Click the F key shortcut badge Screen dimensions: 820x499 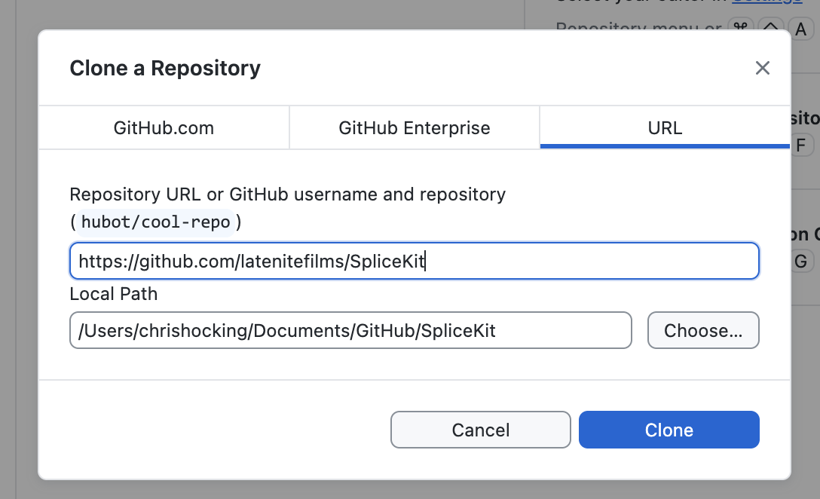(x=800, y=145)
